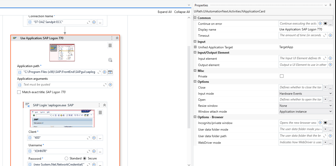Click plus icon beside Username field
Screen dimensions: 336x166
[x=94, y=151]
